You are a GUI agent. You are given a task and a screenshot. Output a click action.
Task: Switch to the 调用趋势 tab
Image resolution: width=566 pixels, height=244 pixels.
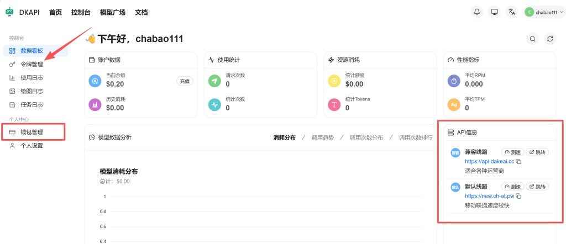(x=323, y=137)
